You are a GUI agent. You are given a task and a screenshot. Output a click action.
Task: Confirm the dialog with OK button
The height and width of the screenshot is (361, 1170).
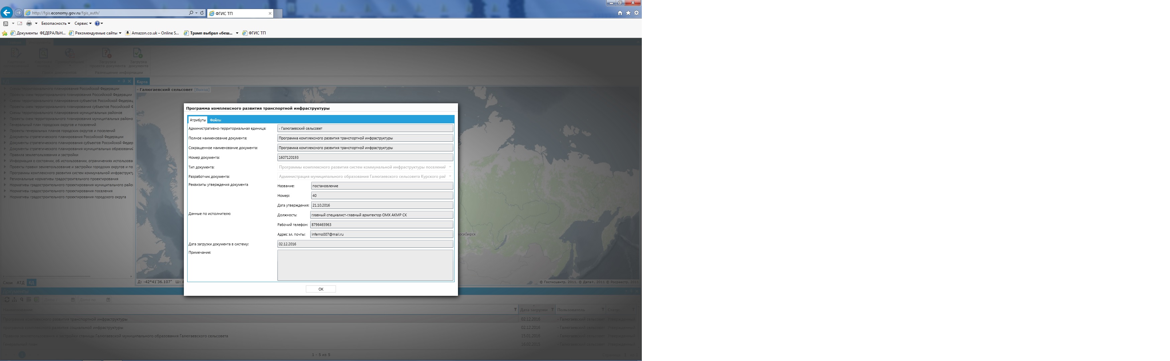(321, 289)
